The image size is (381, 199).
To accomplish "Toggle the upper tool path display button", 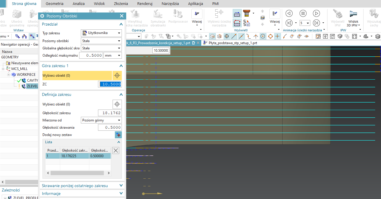I will click(x=237, y=13).
